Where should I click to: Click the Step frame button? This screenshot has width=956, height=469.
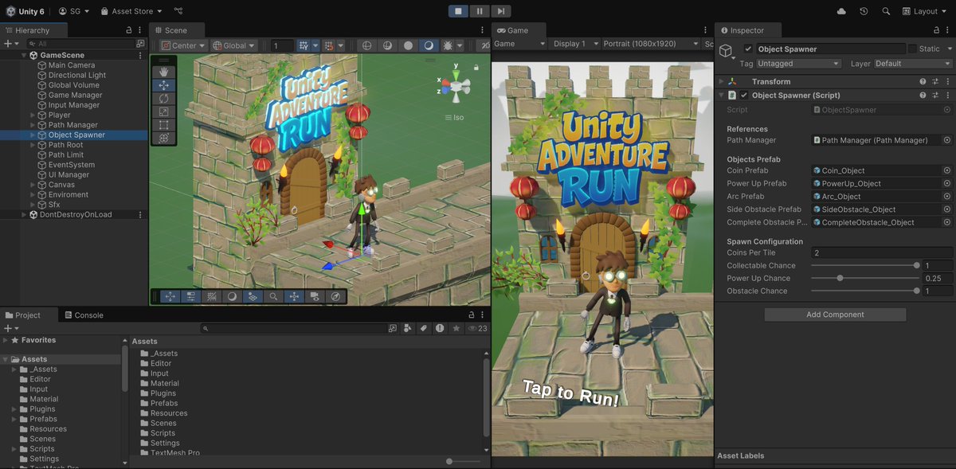(x=500, y=11)
